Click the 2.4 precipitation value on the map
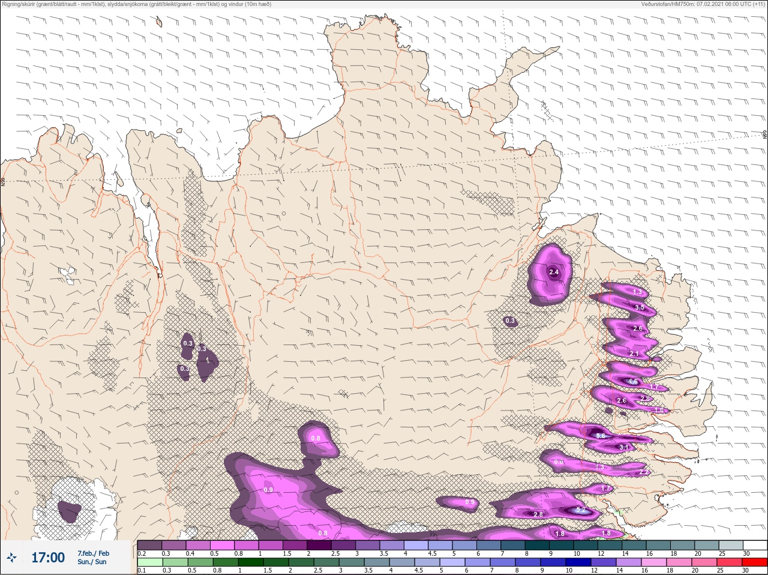This screenshot has height=575, width=768. [554, 272]
